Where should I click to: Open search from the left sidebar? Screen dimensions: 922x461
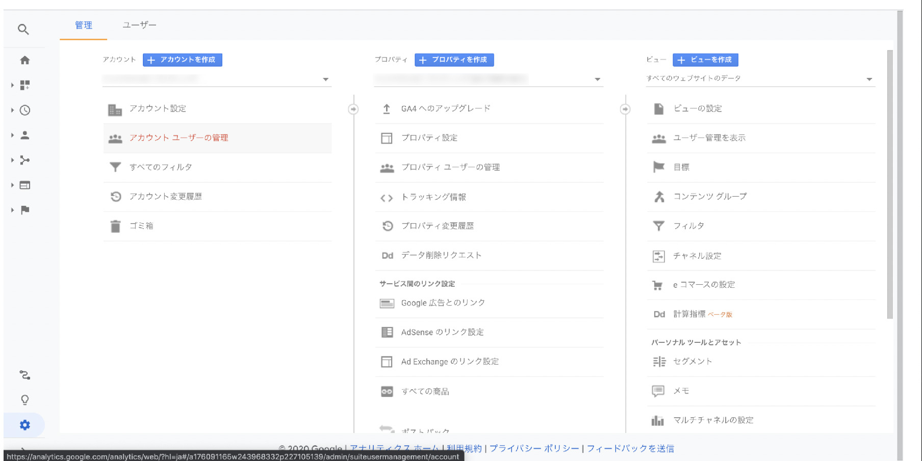coord(24,29)
